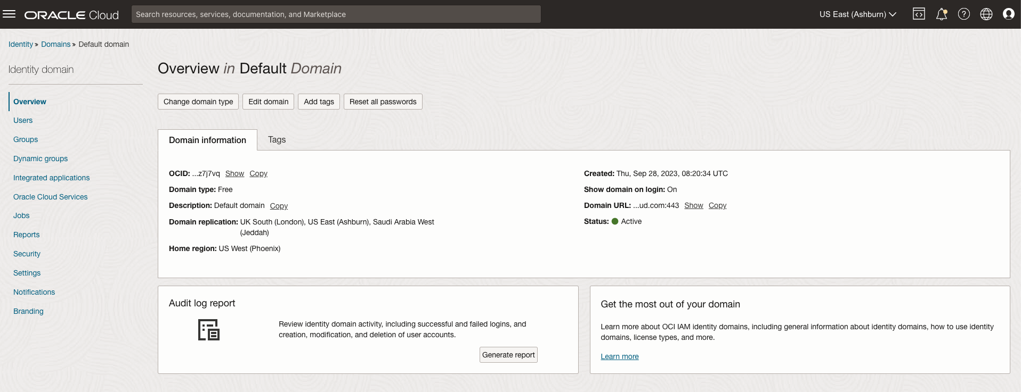Screen dimensions: 1021x392
Task: Click 'Get the most out of your domain' heading
Action: click(x=670, y=304)
